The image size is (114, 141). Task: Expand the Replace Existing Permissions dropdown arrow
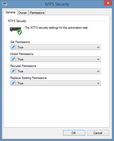pos(98,83)
